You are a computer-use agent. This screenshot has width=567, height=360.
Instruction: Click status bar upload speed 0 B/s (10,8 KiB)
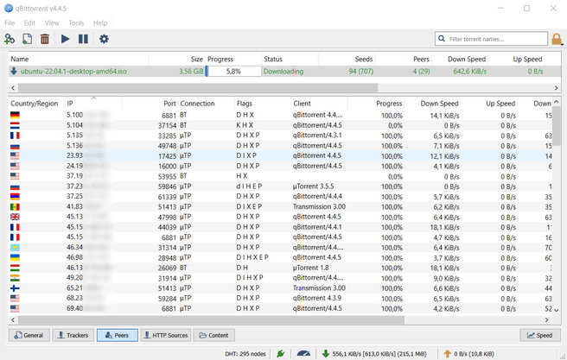(474, 354)
